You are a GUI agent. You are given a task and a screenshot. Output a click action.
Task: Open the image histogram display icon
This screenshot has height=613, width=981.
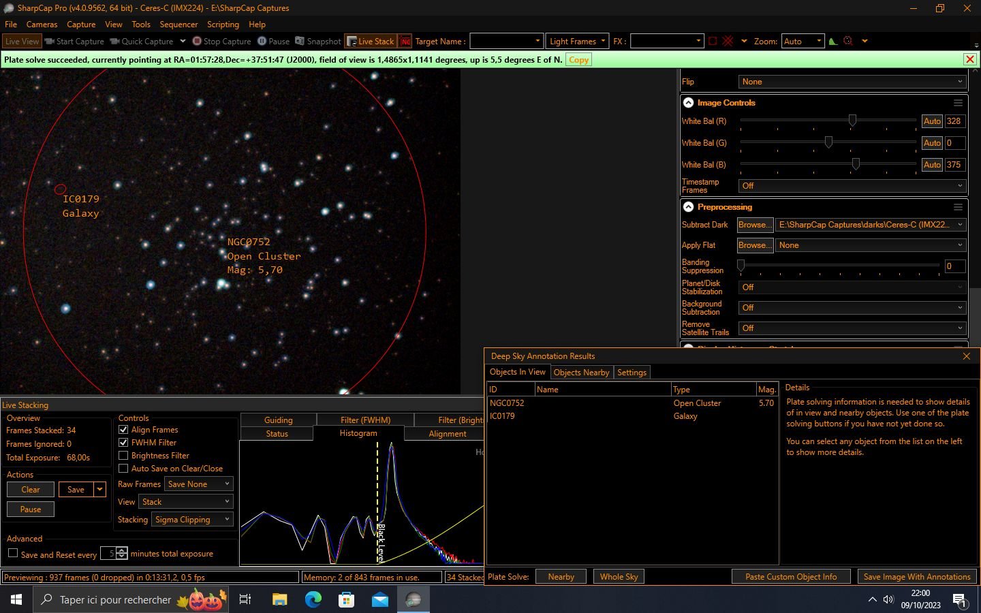pyautogui.click(x=832, y=41)
